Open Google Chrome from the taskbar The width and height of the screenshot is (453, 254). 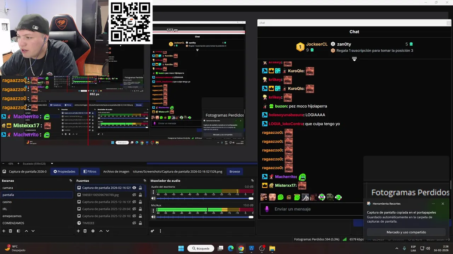point(241,248)
